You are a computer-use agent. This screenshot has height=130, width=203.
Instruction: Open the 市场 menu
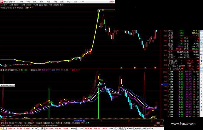(28, 2)
